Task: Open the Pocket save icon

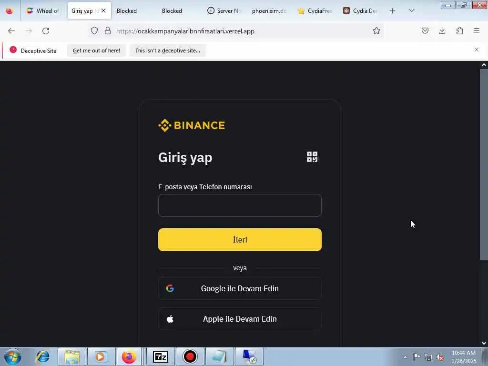Action: (425, 30)
